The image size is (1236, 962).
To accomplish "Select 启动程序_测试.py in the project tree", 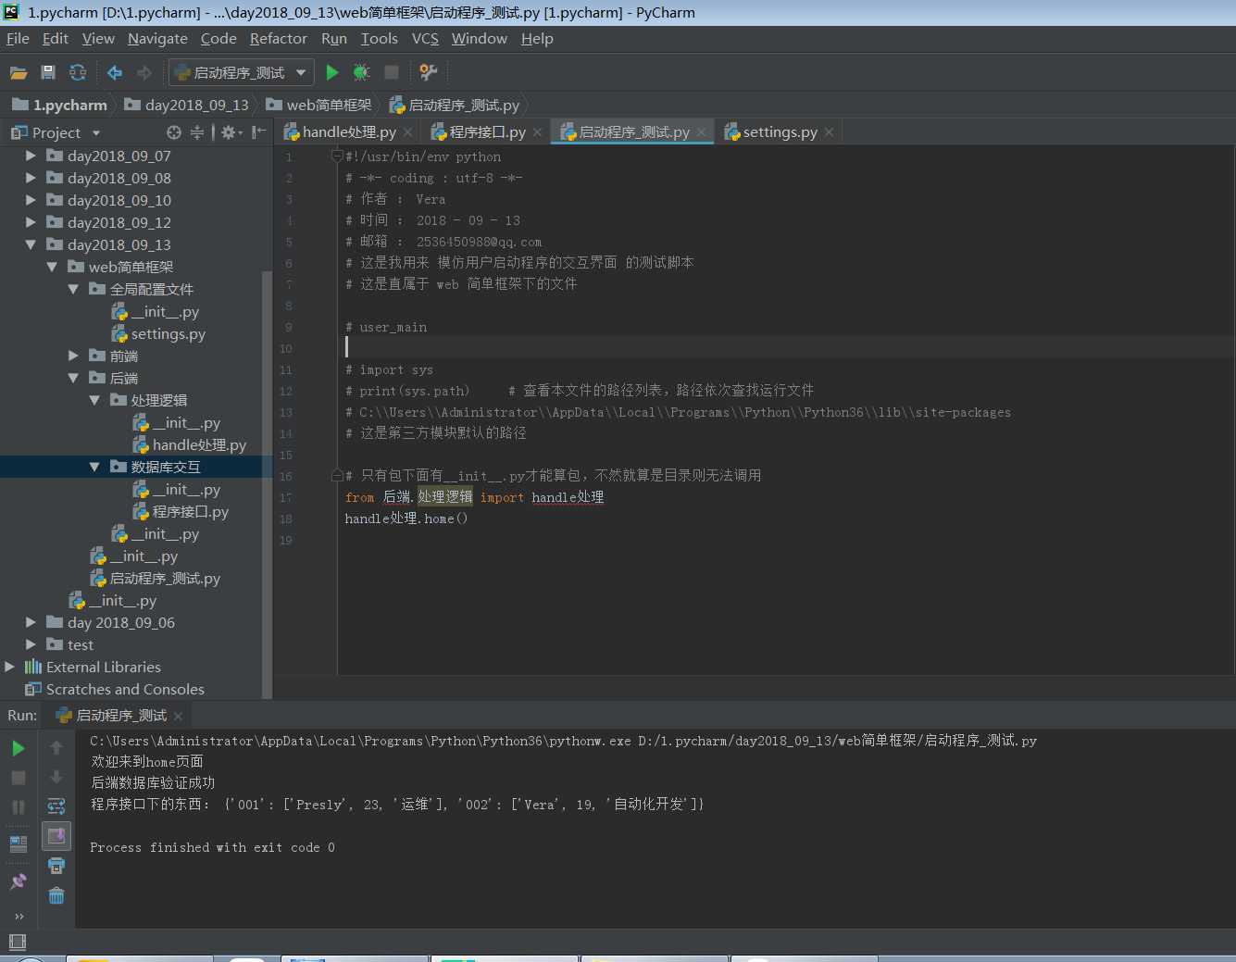I will click(156, 578).
